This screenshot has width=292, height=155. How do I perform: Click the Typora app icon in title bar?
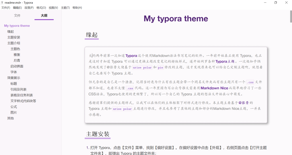(x=2, y=3)
